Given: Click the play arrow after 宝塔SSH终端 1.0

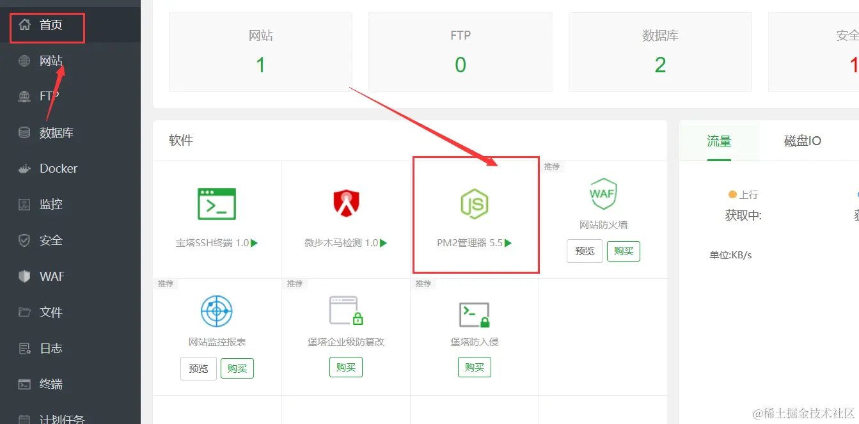Looking at the screenshot, I should [254, 243].
